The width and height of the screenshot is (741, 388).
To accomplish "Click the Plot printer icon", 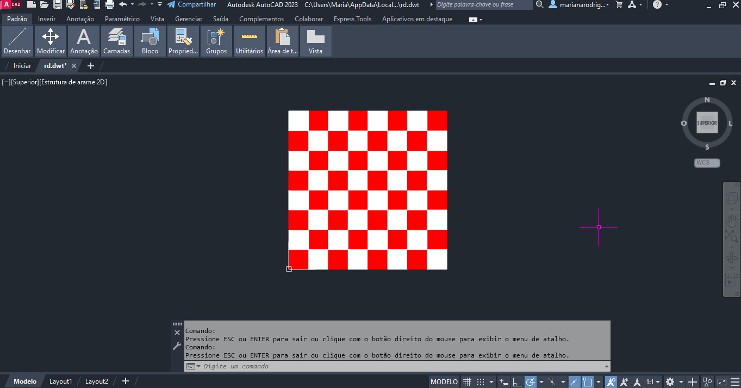I will point(109,5).
